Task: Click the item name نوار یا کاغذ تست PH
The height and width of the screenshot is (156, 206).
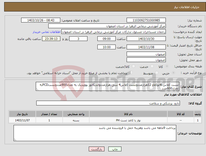Action: click(x=128, y=120)
